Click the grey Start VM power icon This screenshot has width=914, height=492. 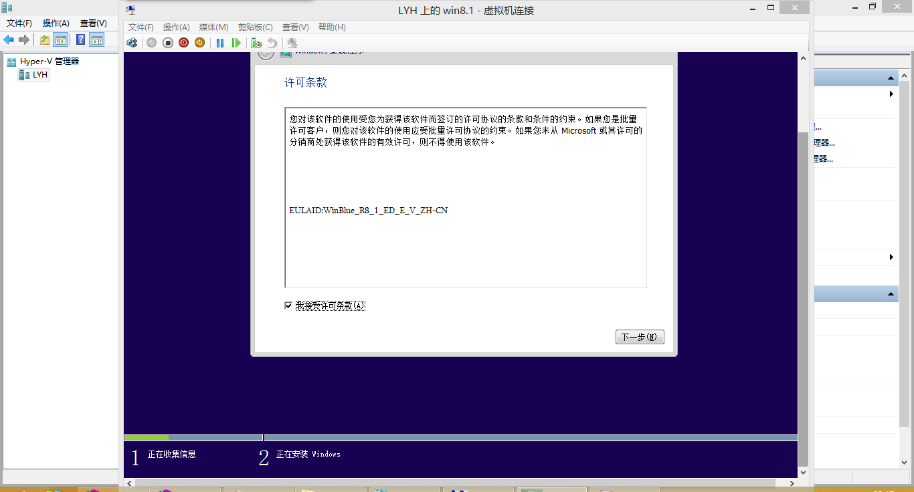point(152,43)
